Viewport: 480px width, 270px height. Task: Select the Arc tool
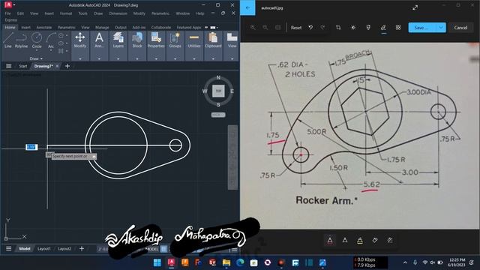click(x=51, y=40)
